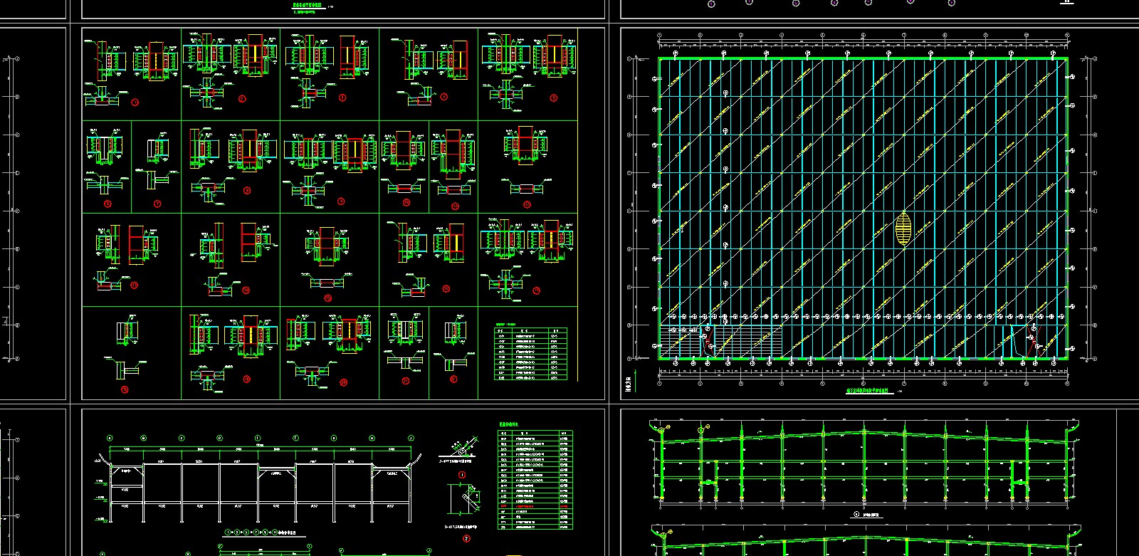1139x556 pixels.
Task: Pick the red door swing at plan's lower right
Action: pyautogui.click(x=1034, y=342)
